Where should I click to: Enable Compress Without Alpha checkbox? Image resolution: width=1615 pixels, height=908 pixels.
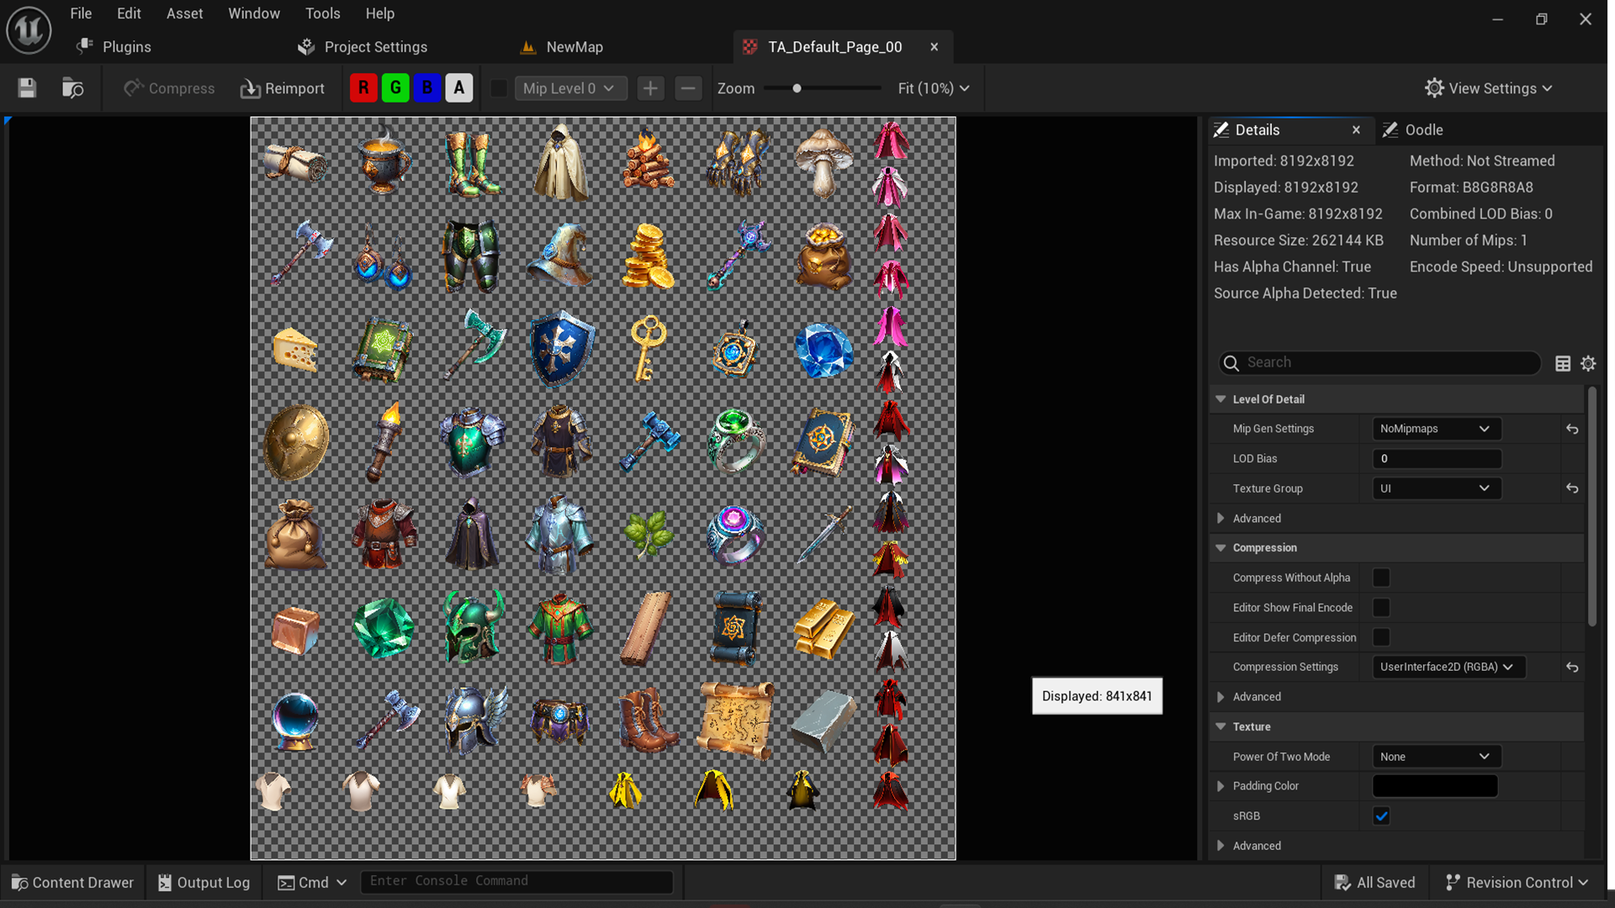[x=1381, y=578]
